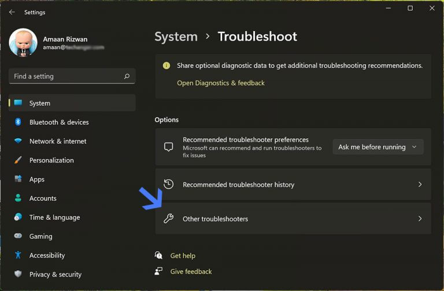Click the wrench icon for Other troubleshooters

click(x=168, y=219)
